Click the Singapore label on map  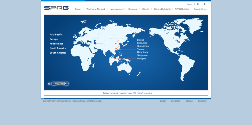142,55
